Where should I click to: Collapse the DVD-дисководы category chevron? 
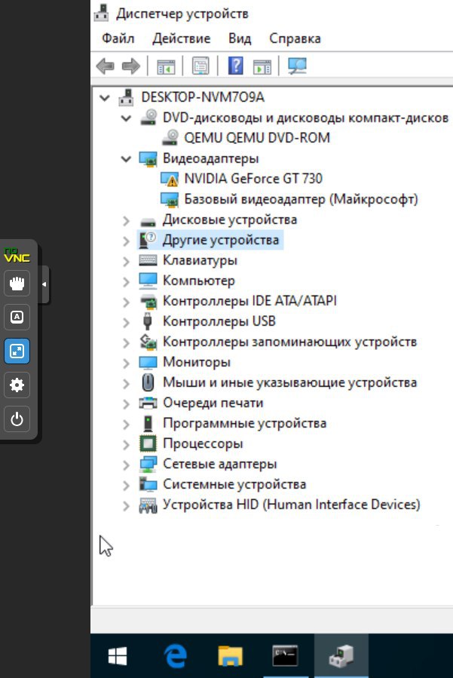tap(126, 118)
